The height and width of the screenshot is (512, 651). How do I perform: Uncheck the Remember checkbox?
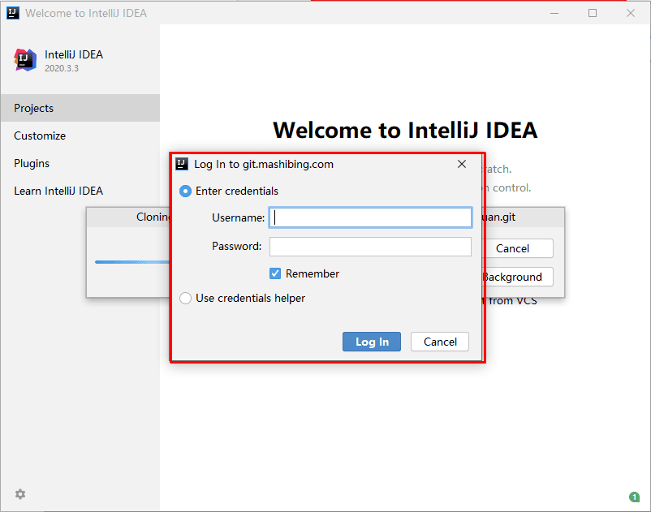[275, 273]
